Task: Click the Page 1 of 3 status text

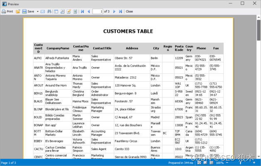Action: click(x=8, y=163)
